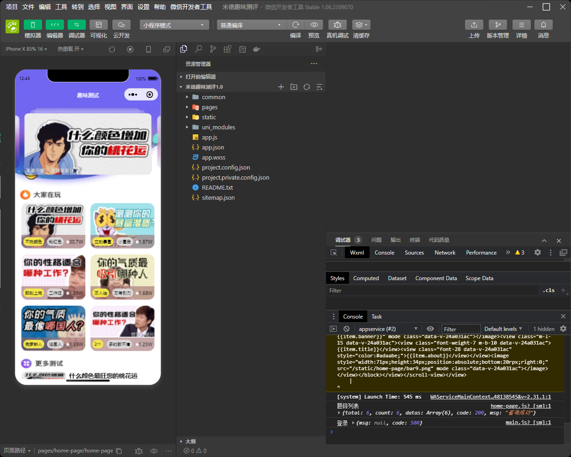Screen dimensions: 571x457
Task: Toggle the simulator (模拟器) panel button
Action: (32, 25)
